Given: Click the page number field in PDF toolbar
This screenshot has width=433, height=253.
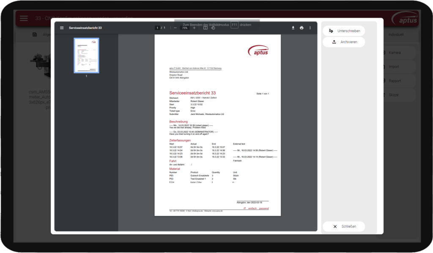Looking at the screenshot, I should (157, 28).
